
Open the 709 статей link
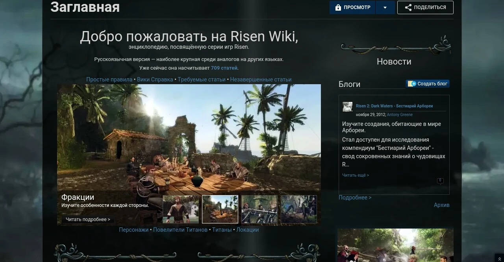224,68
